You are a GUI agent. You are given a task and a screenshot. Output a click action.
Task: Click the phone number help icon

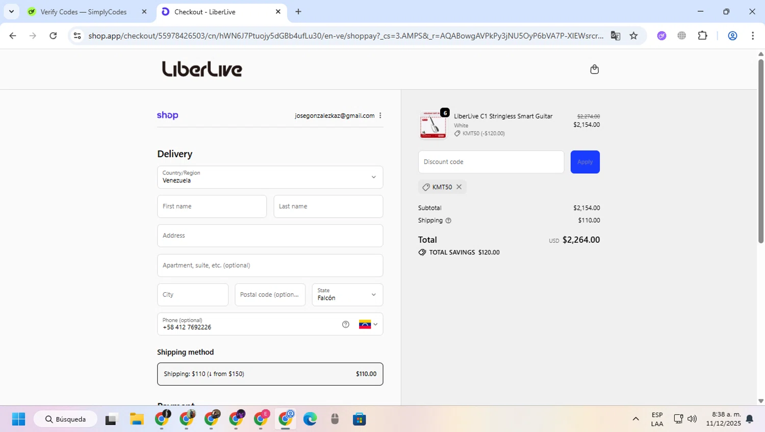tap(346, 324)
